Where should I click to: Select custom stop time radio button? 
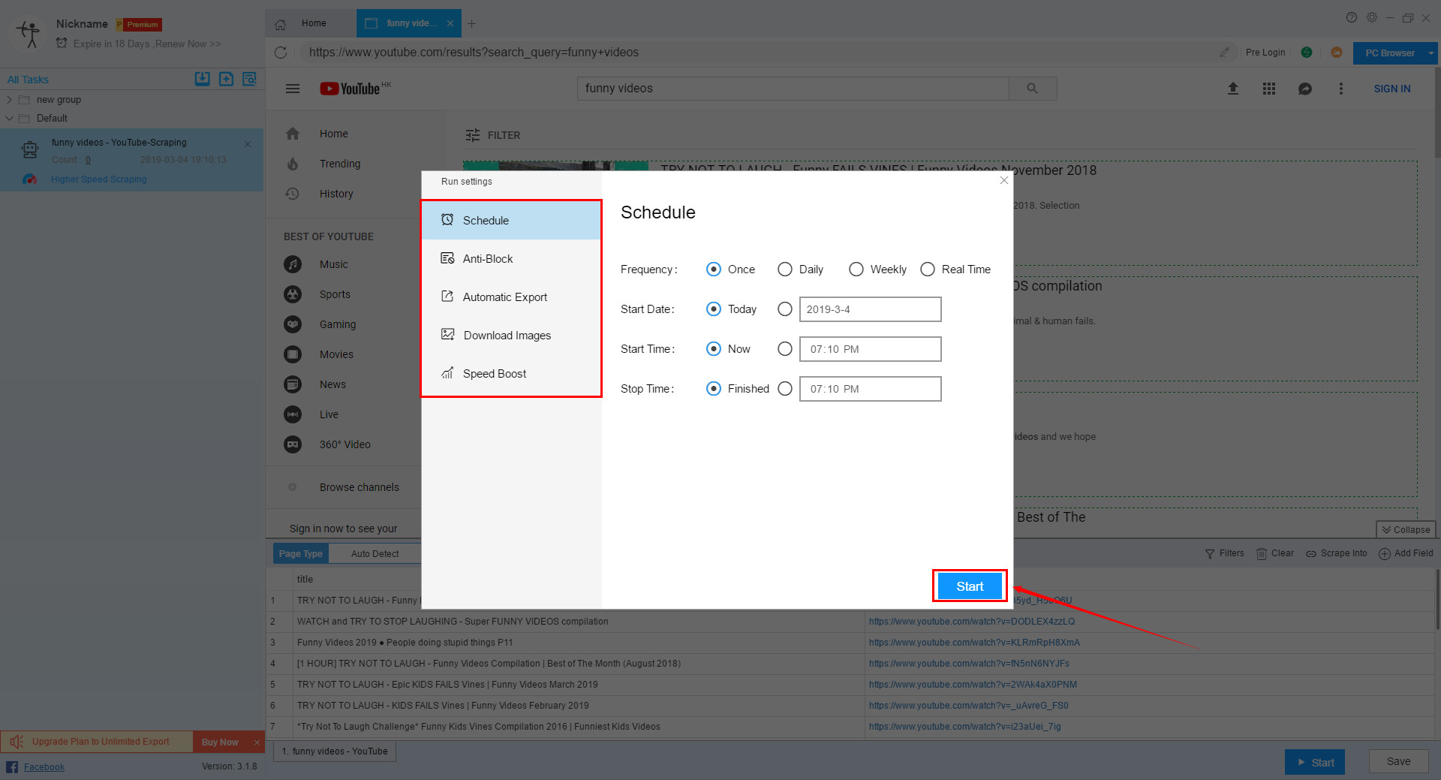tap(785, 389)
